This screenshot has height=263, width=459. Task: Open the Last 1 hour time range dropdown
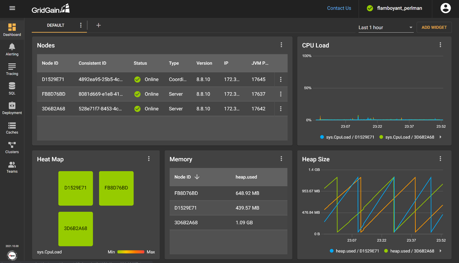386,28
